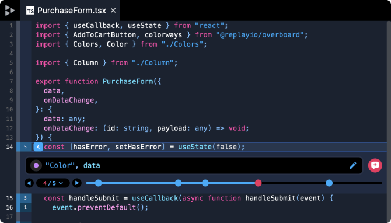Switch to the PurchaseForm.tsx tab
Screen dimensions: 391x223
point(70,11)
